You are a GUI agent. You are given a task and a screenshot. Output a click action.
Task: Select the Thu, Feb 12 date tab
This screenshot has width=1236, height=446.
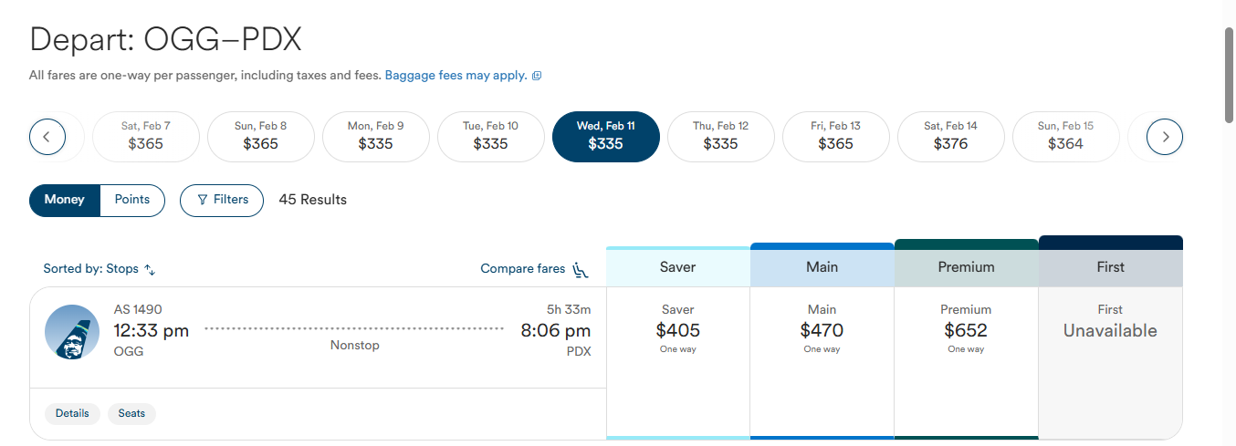[720, 137]
